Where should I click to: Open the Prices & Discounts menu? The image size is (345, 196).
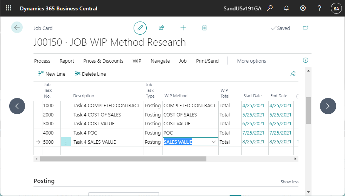point(103,61)
